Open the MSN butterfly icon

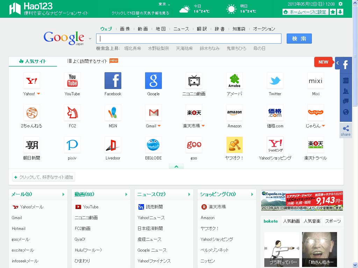coord(113,113)
